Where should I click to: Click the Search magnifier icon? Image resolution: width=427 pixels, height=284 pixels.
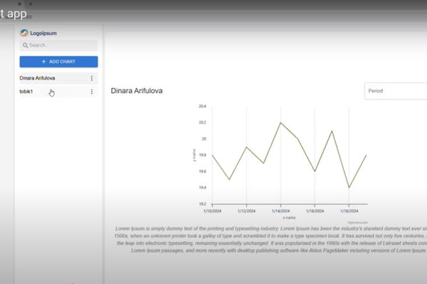tap(26, 45)
